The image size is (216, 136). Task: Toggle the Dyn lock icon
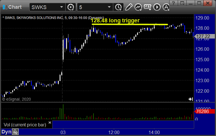(15, 132)
